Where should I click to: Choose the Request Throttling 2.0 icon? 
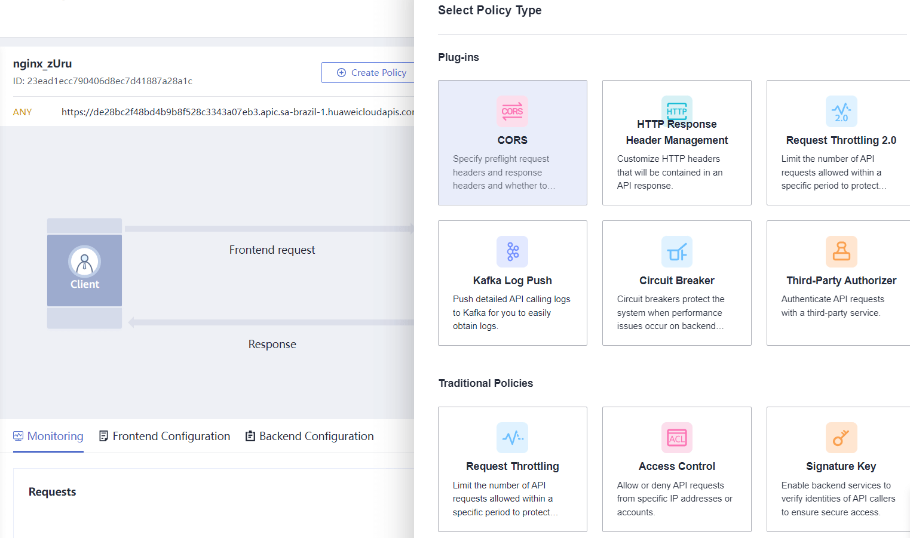(x=841, y=111)
